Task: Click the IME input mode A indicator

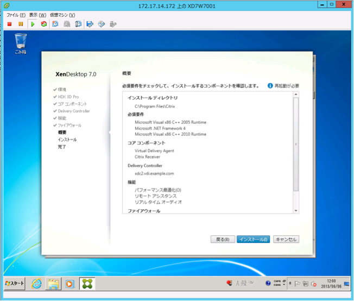Action: click(237, 283)
